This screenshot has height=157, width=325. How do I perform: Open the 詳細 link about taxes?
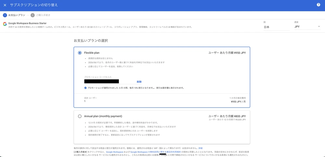tap(201, 148)
